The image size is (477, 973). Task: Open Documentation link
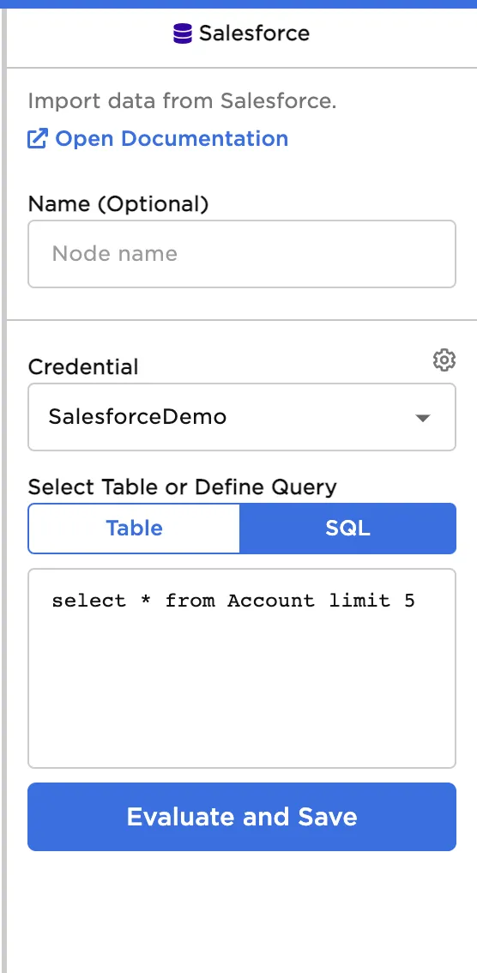(172, 138)
